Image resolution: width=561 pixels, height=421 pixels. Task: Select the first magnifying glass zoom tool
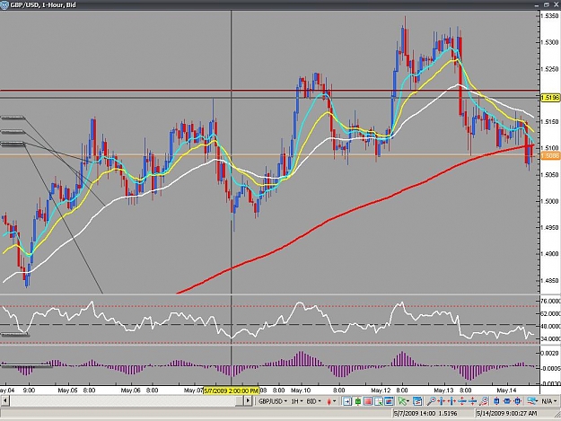point(431,401)
